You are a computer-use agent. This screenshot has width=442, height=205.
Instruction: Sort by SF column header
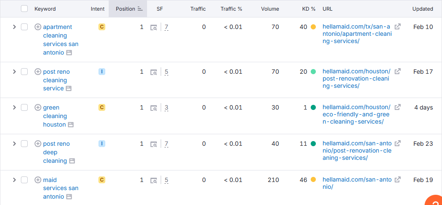pos(160,9)
